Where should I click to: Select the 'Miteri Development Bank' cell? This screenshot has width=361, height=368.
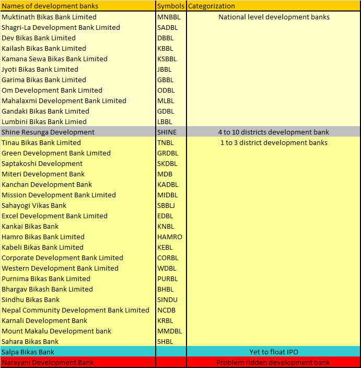pos(78,174)
